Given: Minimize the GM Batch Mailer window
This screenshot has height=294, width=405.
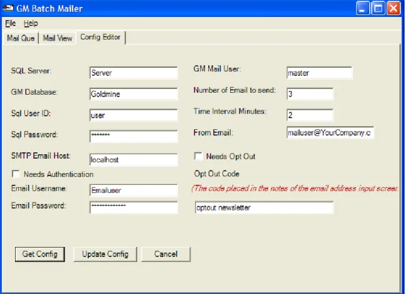Looking at the screenshot, I should (x=362, y=8).
